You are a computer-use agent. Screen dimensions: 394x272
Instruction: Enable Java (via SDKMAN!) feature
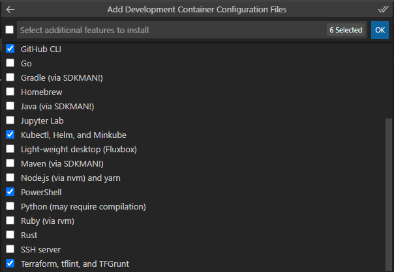(x=10, y=106)
